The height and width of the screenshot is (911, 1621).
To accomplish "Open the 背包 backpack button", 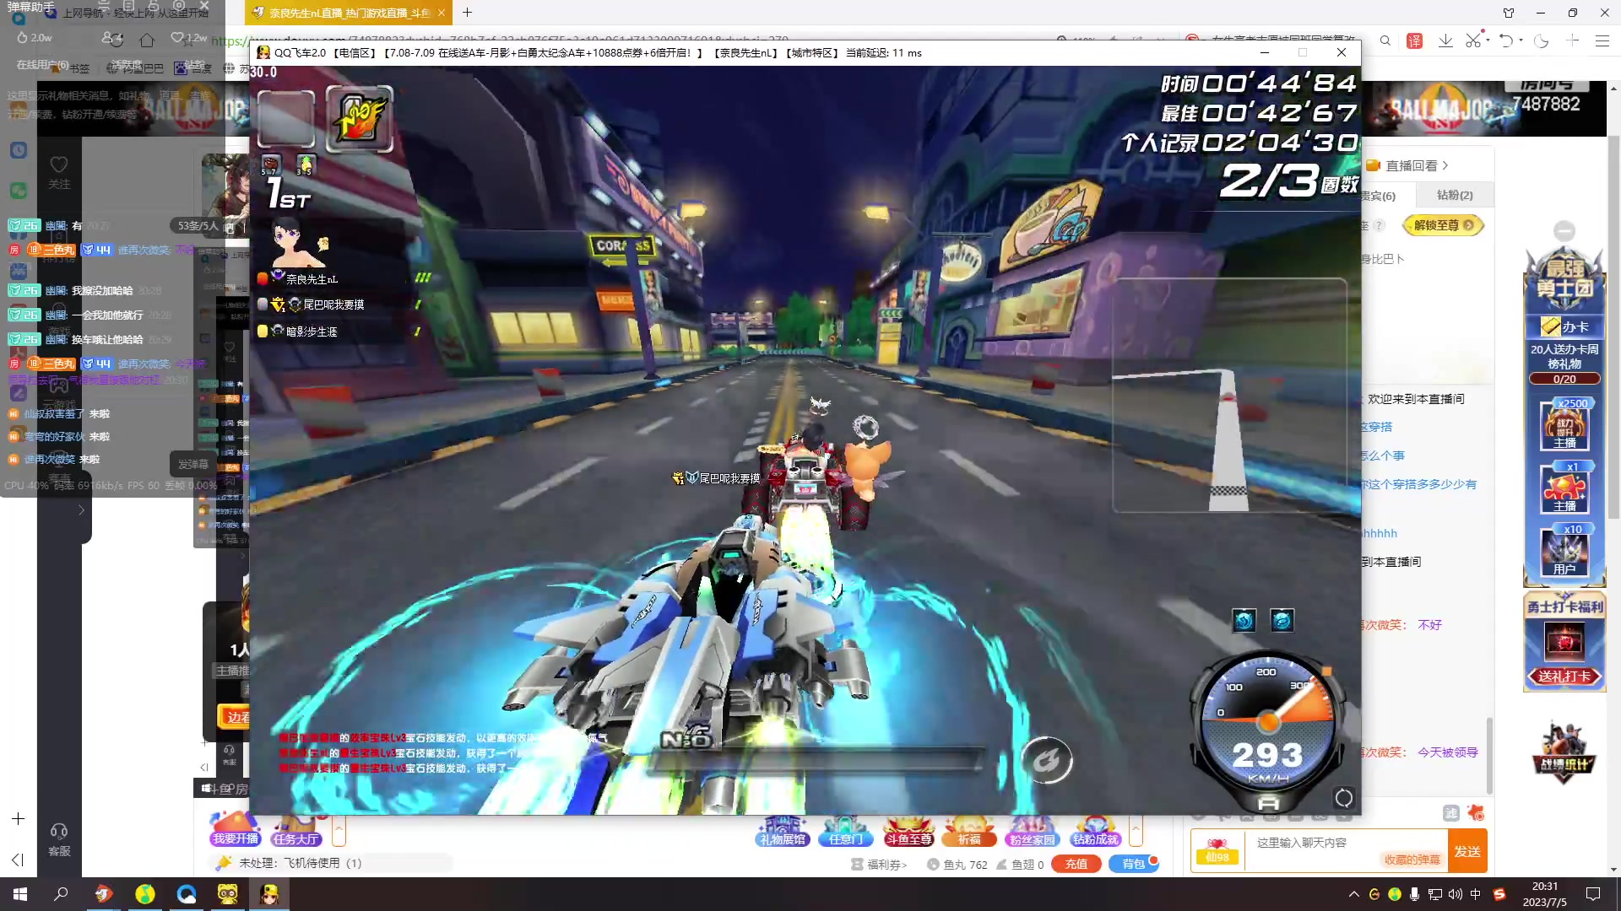I will pos(1133,864).
